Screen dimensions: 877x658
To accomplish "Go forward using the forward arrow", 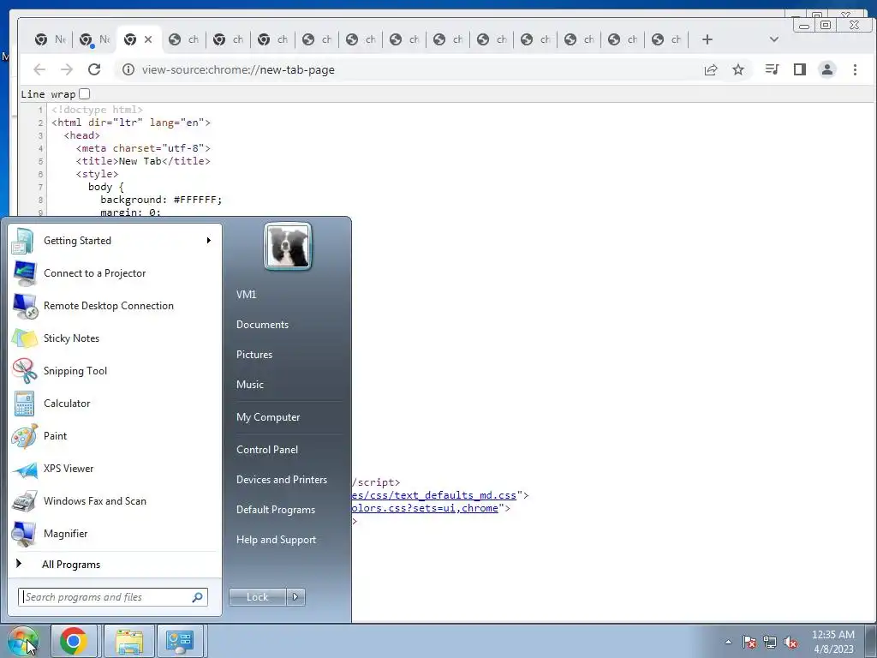I will tap(67, 69).
